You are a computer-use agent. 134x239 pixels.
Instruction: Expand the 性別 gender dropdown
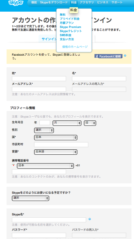(44, 130)
